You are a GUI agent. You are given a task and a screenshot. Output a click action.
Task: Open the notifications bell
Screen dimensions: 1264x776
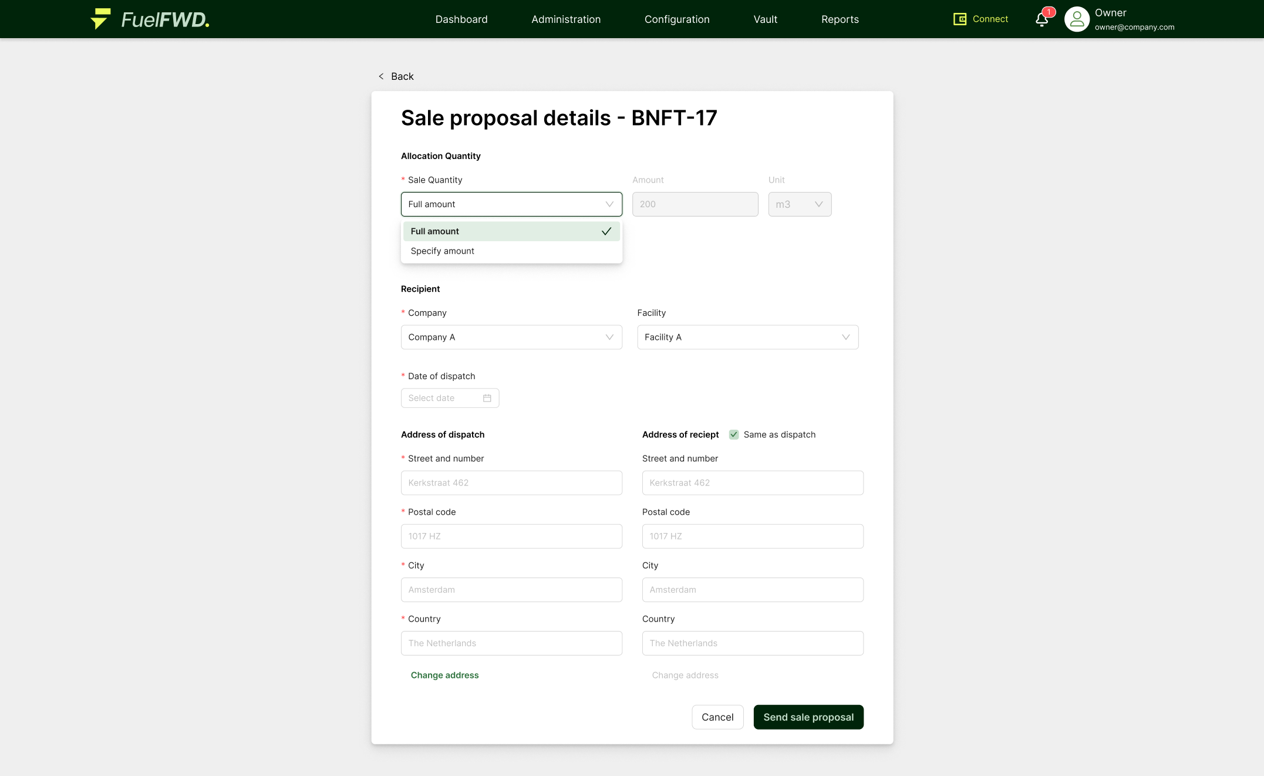[1041, 19]
